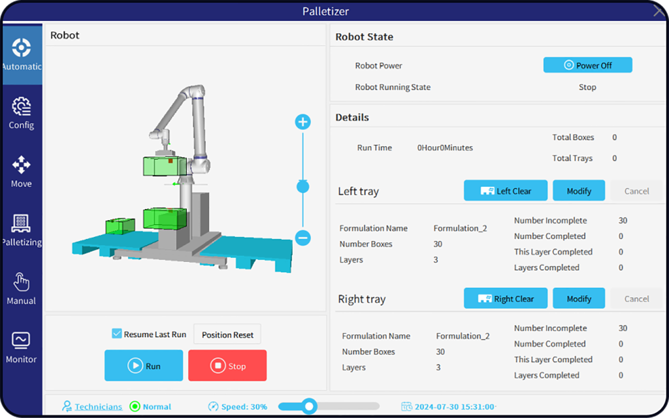The height and width of the screenshot is (418, 669).
Task: Zoom out with the minus icon
Action: (x=302, y=238)
